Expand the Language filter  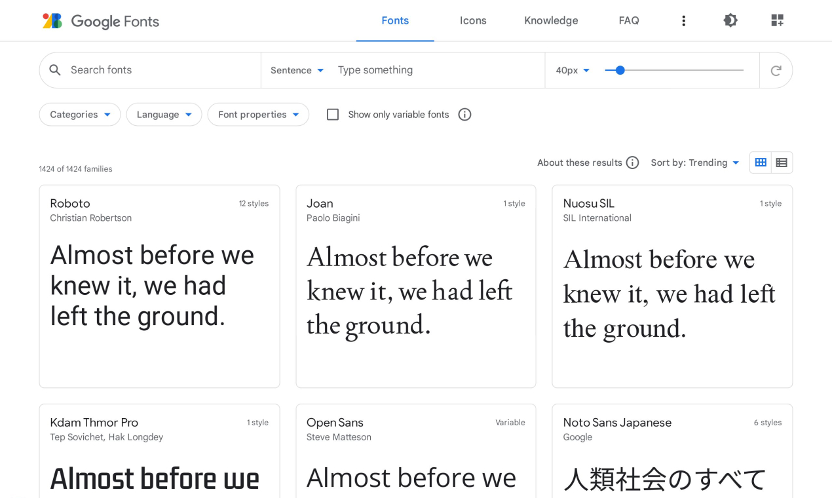164,114
